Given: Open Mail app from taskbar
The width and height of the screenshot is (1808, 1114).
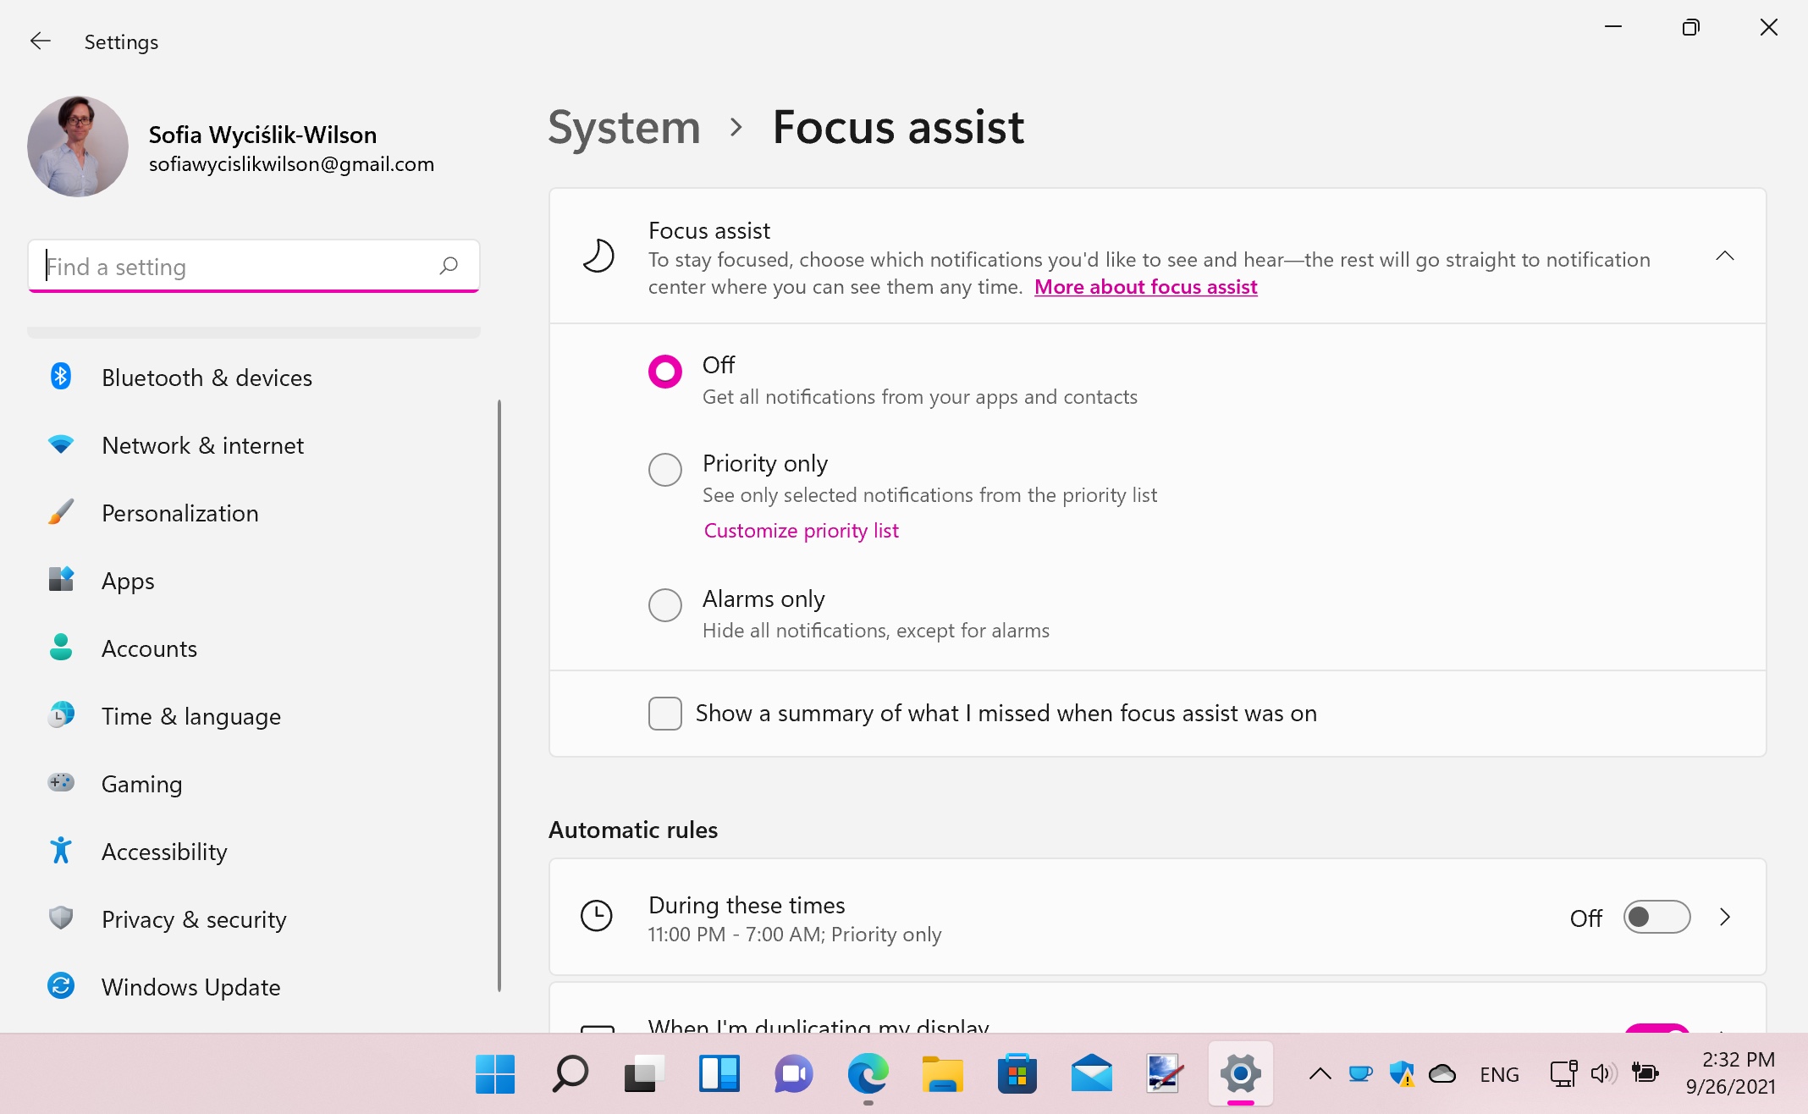Looking at the screenshot, I should (x=1091, y=1074).
